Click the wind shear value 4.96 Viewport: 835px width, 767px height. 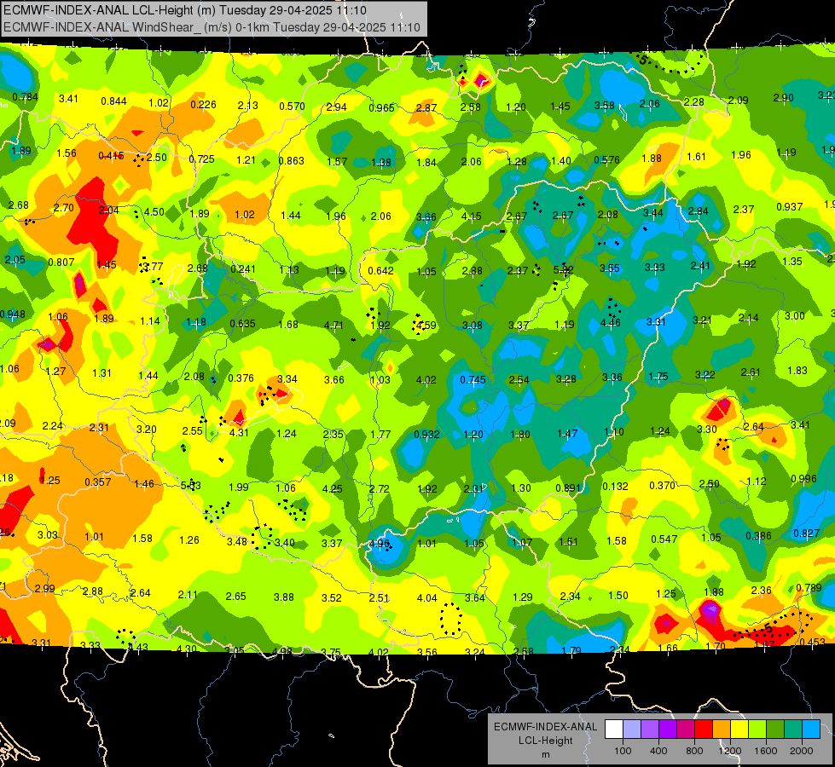tap(380, 544)
